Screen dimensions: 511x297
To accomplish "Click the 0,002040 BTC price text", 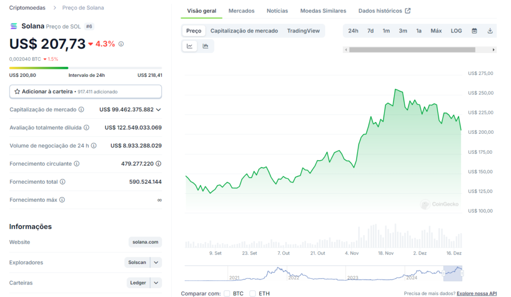I will pos(25,59).
